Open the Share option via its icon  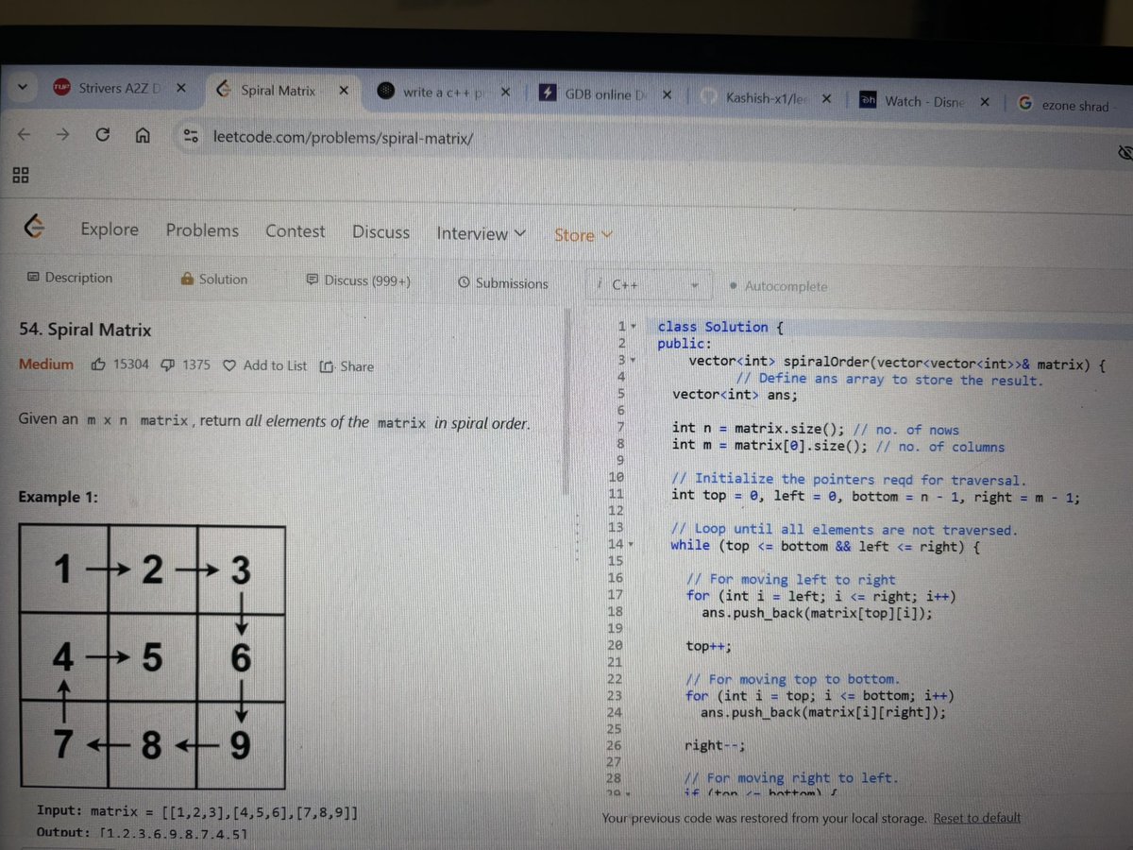[326, 365]
